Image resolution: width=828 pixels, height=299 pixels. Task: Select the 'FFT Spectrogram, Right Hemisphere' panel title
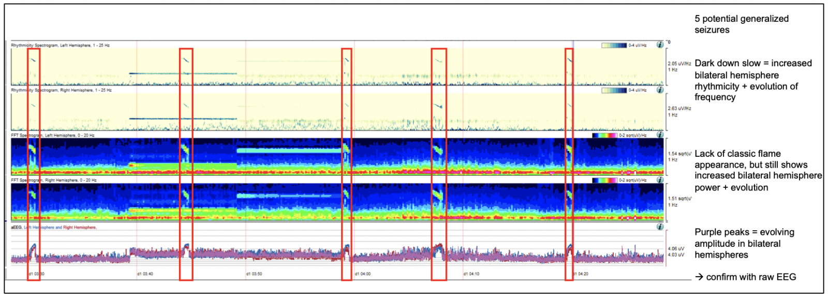pyautogui.click(x=54, y=181)
